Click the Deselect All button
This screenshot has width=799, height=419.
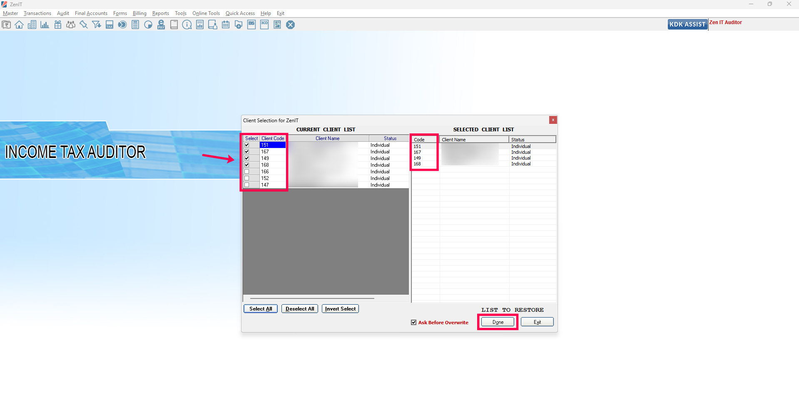coord(300,309)
